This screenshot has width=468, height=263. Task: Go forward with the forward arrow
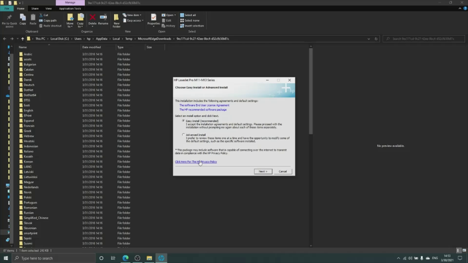pyautogui.click(x=12, y=39)
